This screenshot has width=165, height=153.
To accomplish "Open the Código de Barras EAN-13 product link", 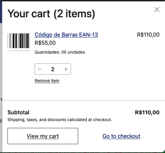I will [x=66, y=35].
